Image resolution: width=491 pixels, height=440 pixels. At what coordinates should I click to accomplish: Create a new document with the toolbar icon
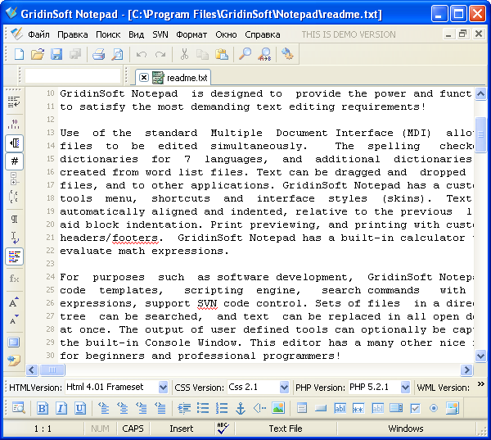coord(19,54)
